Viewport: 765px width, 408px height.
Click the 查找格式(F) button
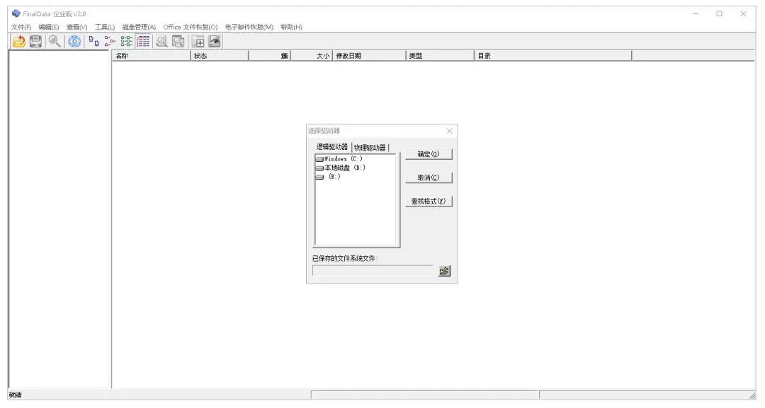pyautogui.click(x=429, y=201)
